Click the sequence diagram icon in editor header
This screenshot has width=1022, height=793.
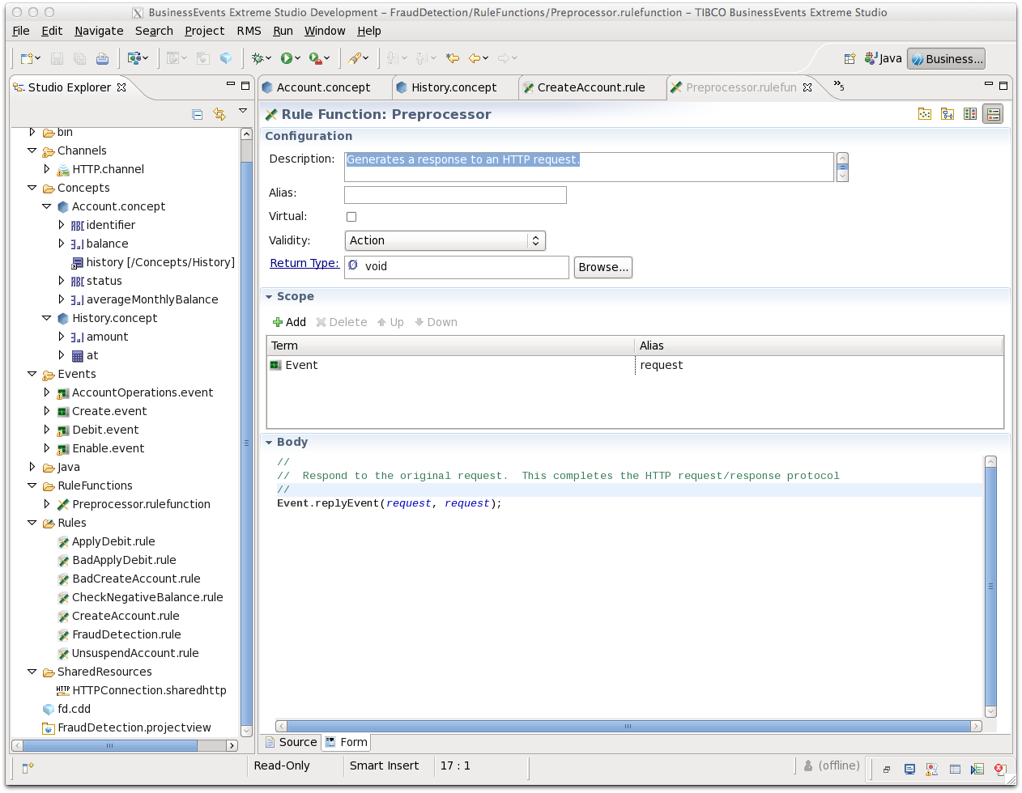tap(947, 114)
